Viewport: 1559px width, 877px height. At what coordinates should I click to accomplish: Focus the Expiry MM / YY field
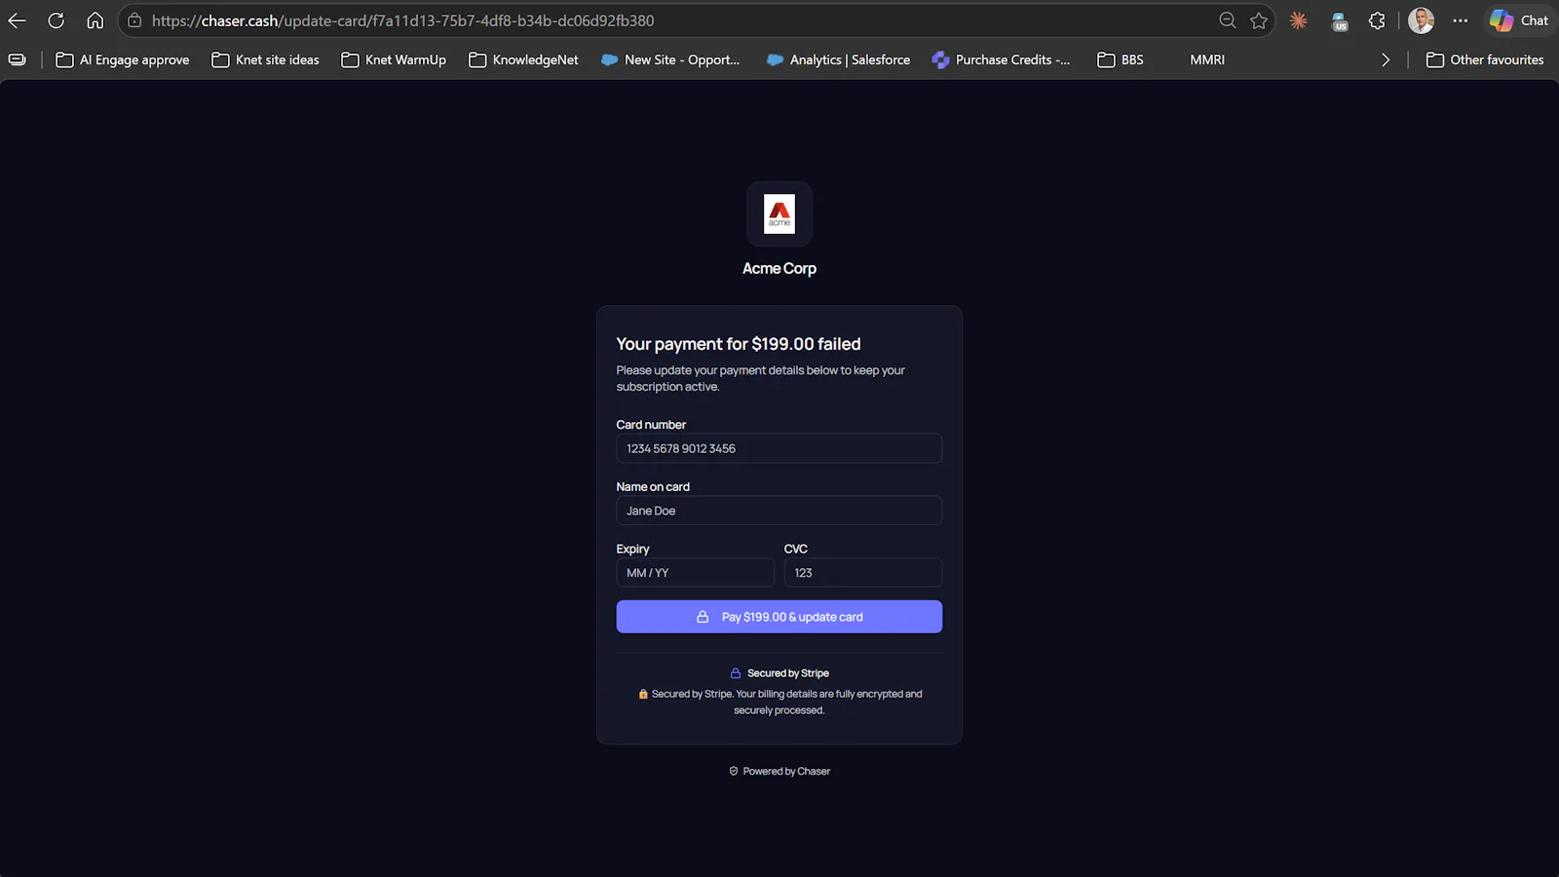pyautogui.click(x=696, y=572)
